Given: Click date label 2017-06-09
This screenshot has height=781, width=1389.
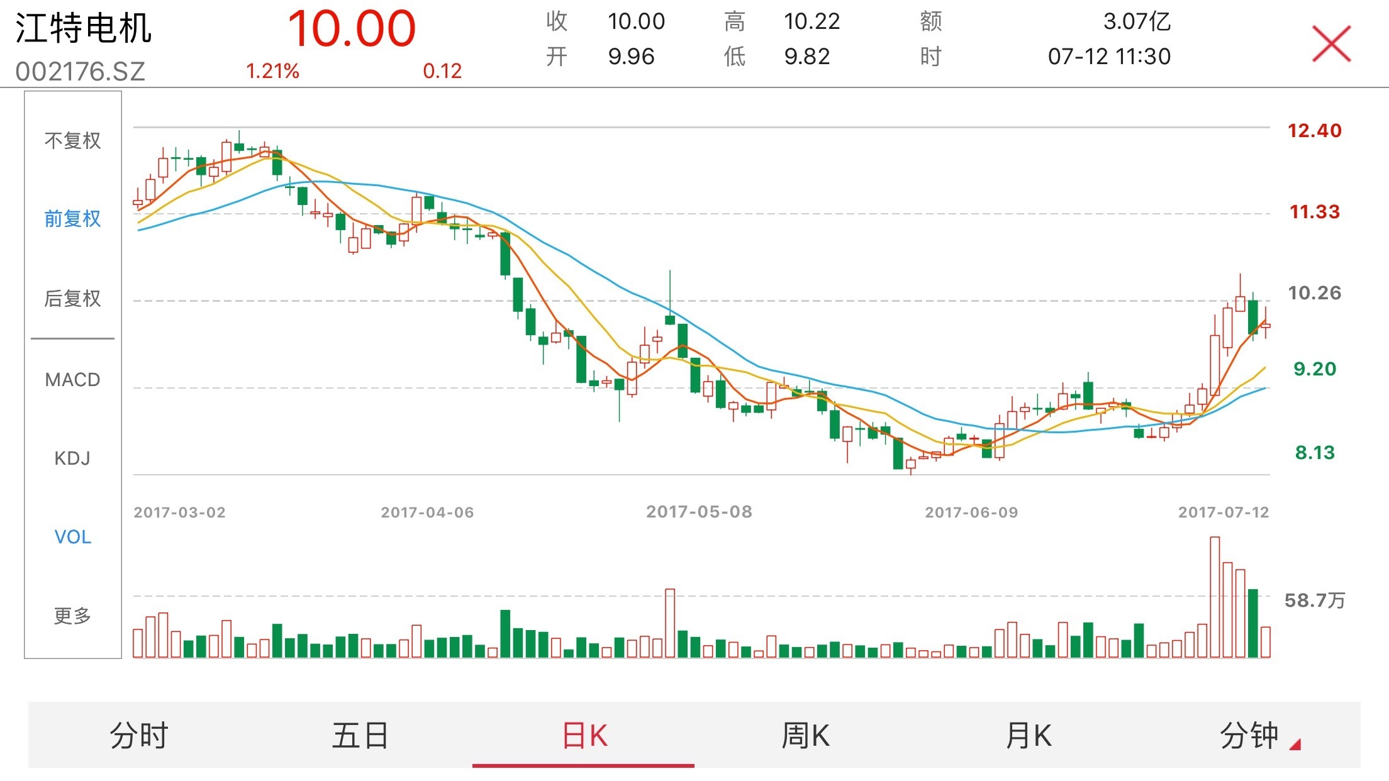Looking at the screenshot, I should [972, 512].
